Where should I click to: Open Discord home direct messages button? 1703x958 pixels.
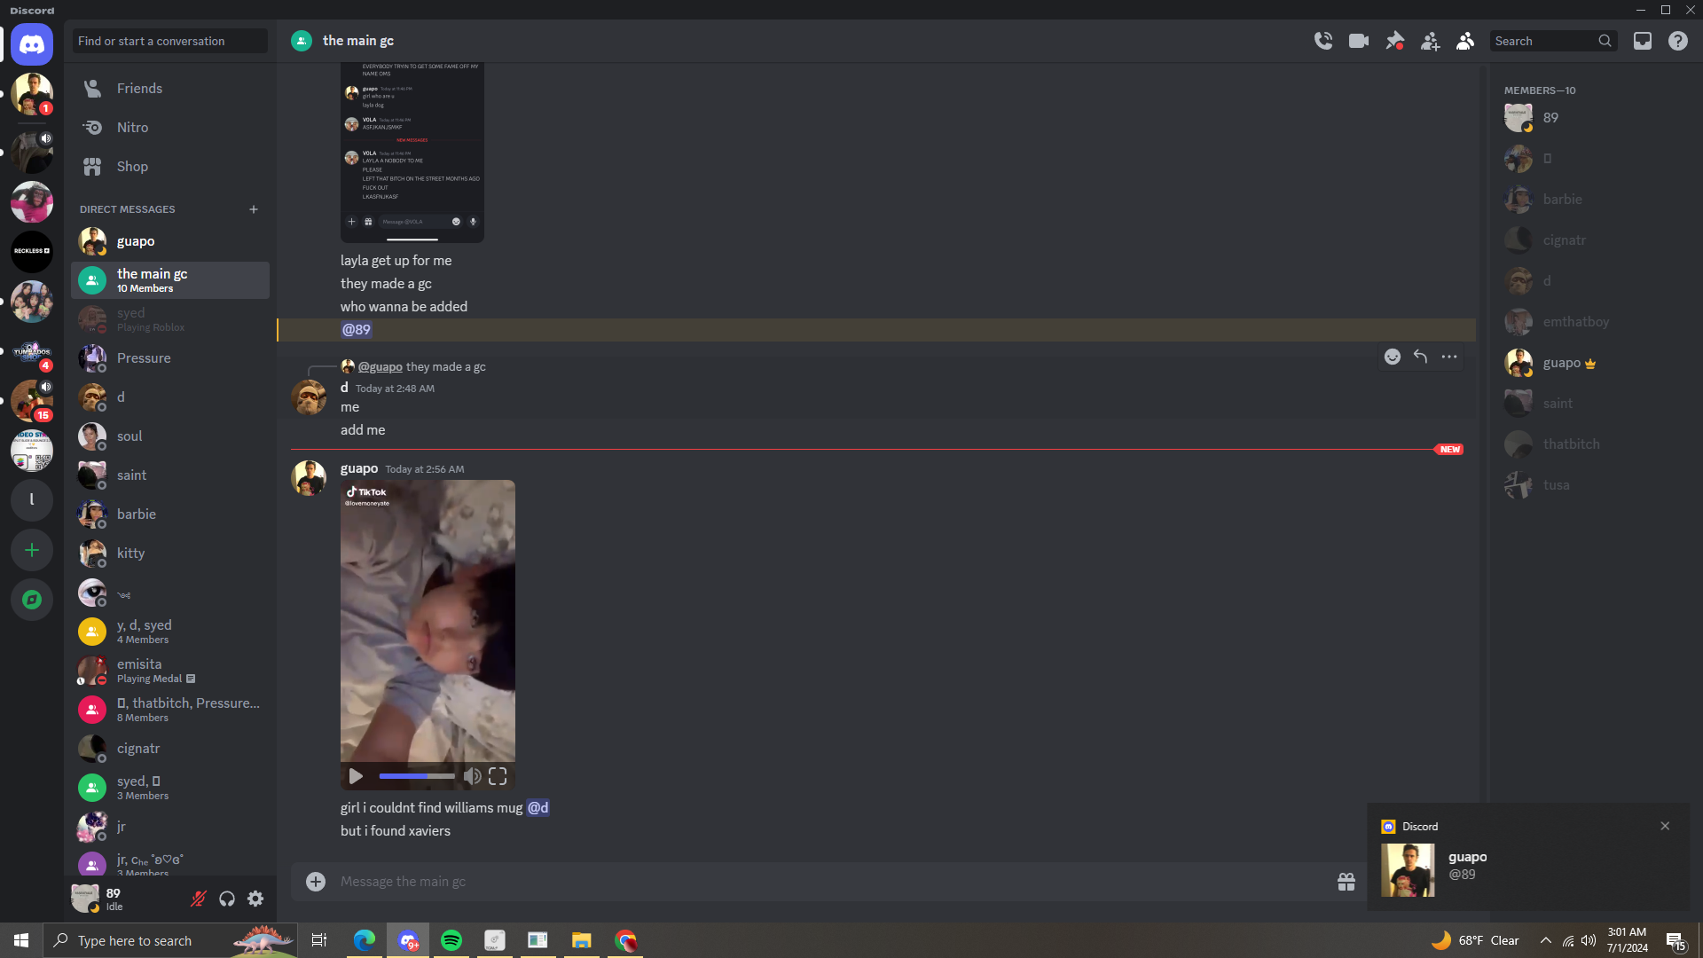pos(32,44)
